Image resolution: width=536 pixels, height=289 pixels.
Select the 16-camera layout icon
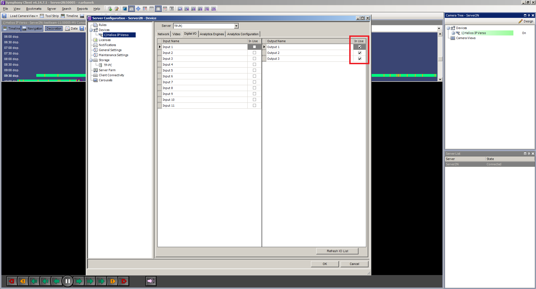(x=207, y=9)
